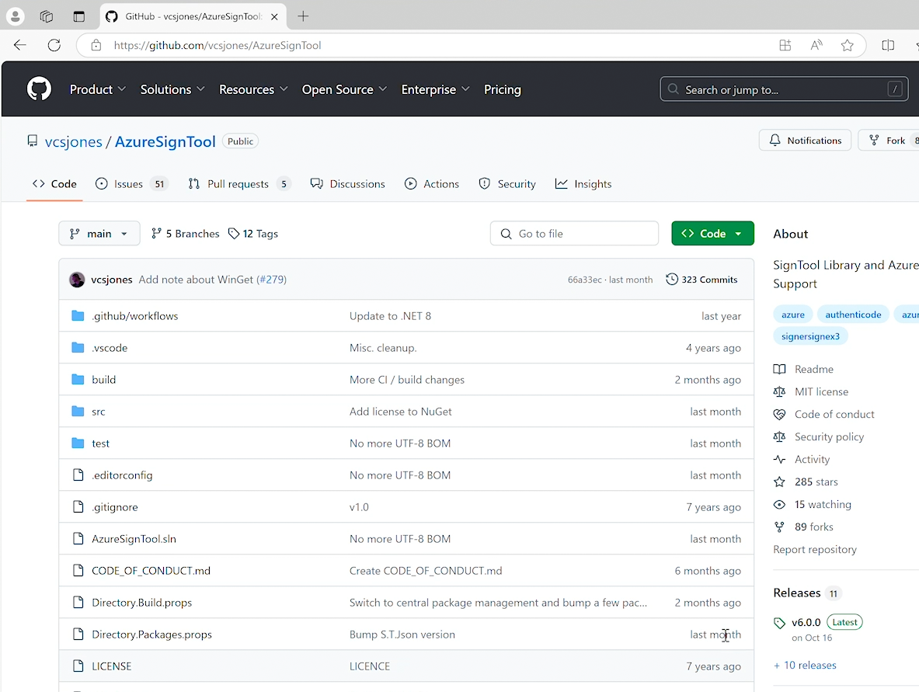The height and width of the screenshot is (692, 919).
Task: Show all releases via + 10 releases
Action: pos(805,665)
